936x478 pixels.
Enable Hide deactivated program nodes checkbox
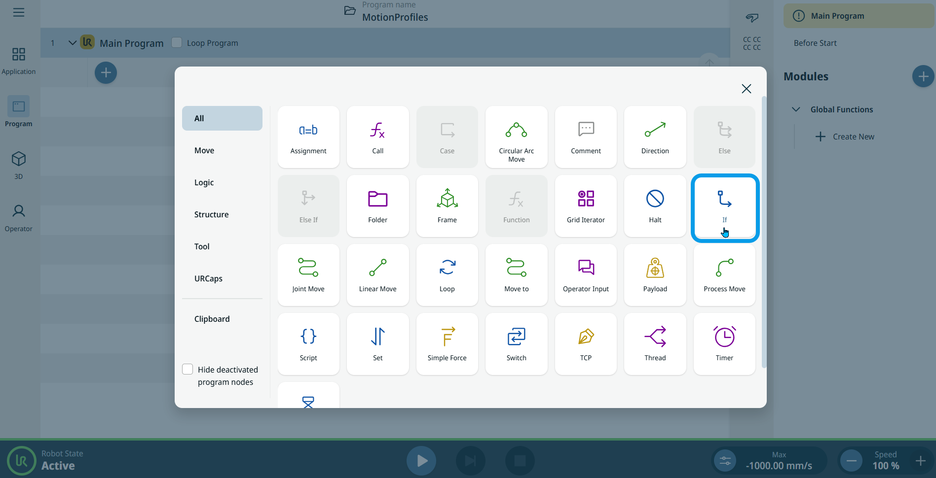tap(187, 370)
